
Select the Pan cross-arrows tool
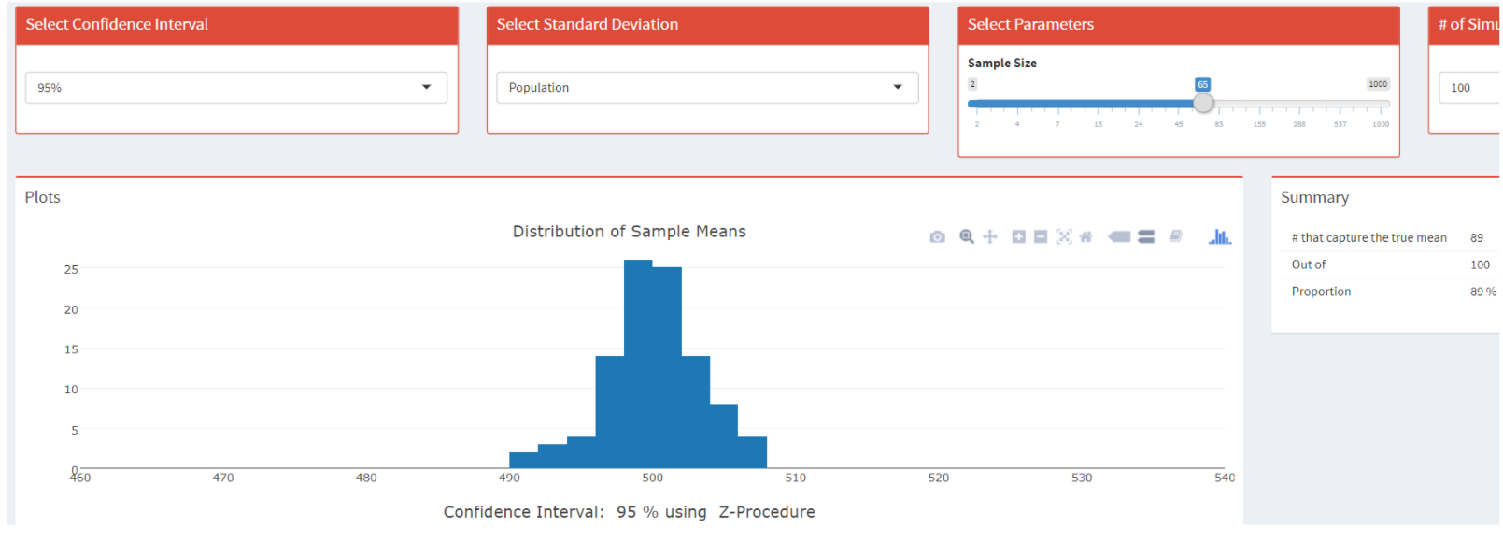pyautogui.click(x=990, y=237)
